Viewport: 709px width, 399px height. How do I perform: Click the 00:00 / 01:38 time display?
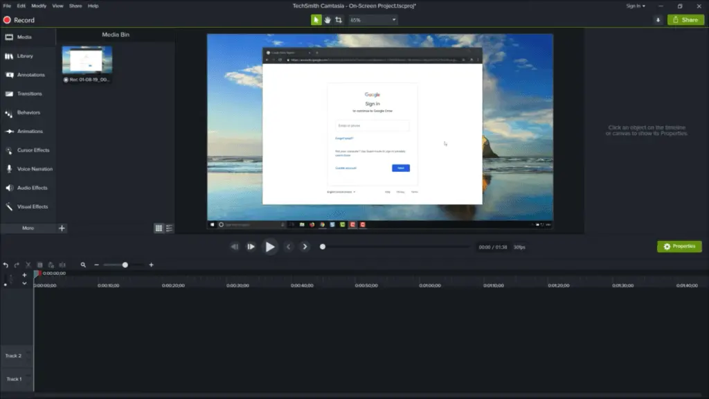click(493, 247)
